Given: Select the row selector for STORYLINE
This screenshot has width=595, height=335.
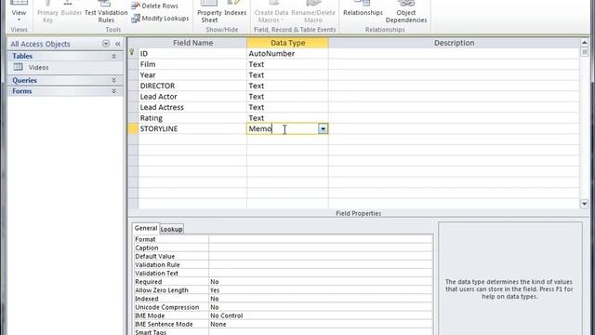Looking at the screenshot, I should point(133,128).
